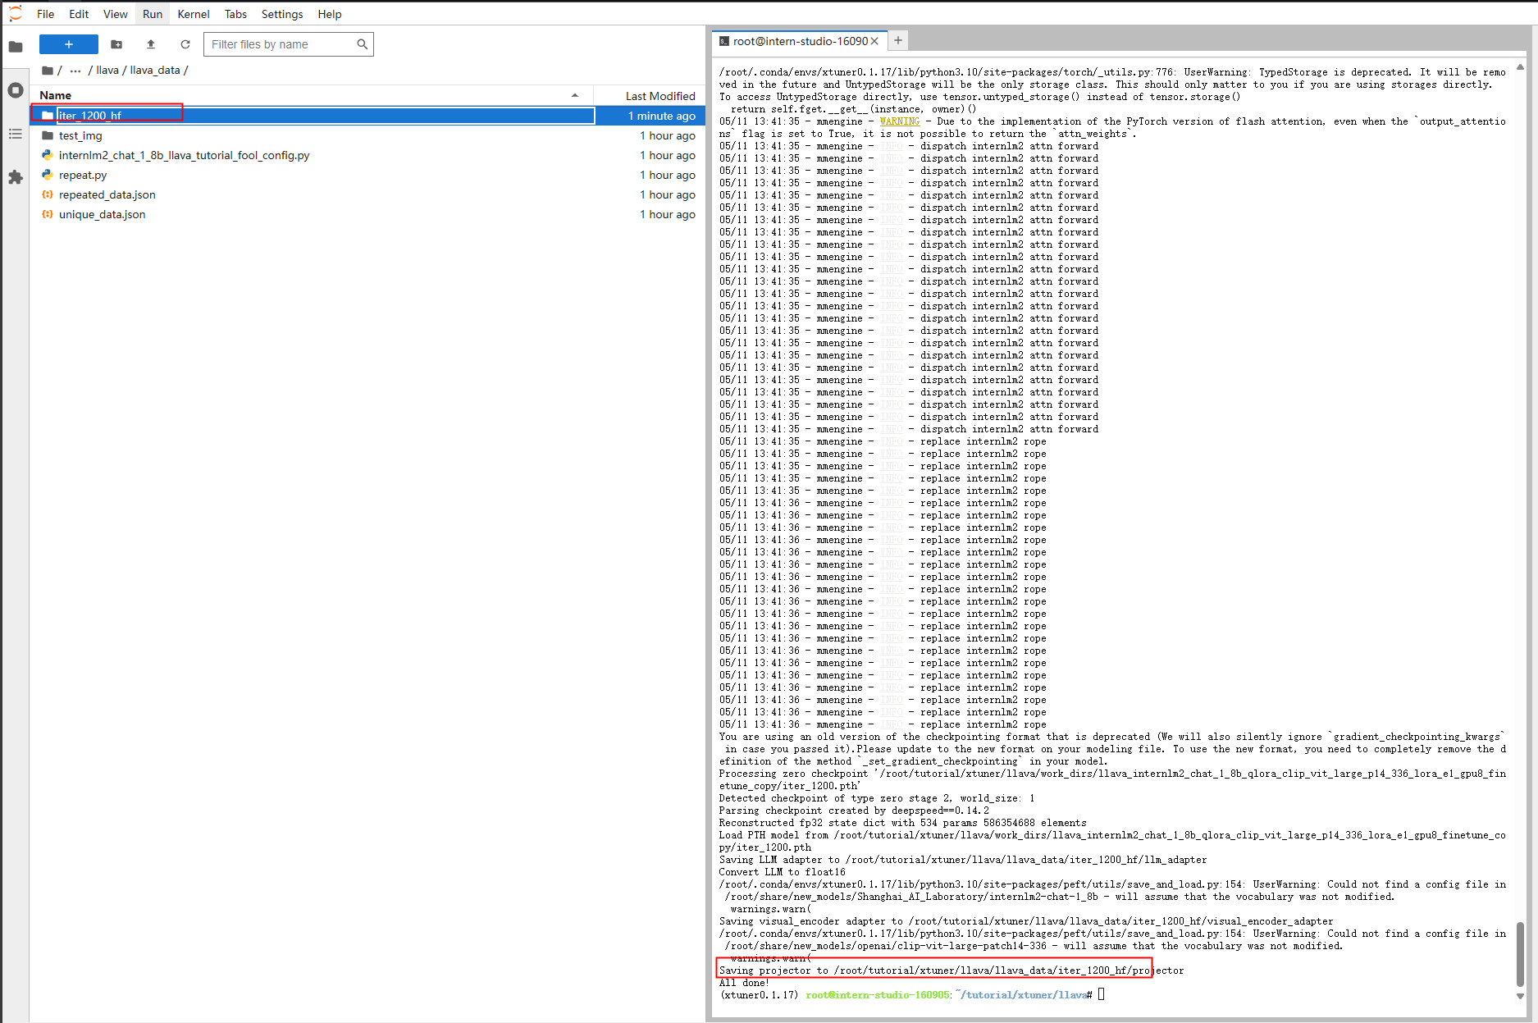This screenshot has width=1538, height=1023.
Task: Navigate to llava_data breadcrumb
Action: click(155, 71)
